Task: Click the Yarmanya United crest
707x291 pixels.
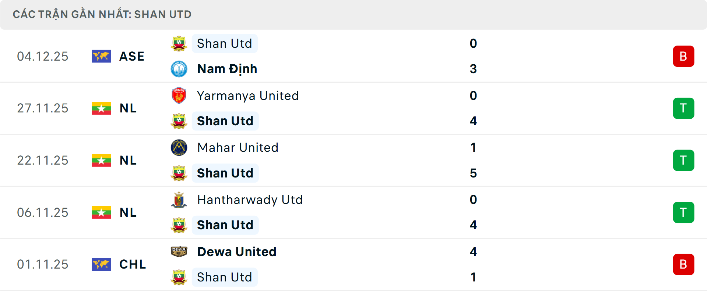Action: [179, 96]
